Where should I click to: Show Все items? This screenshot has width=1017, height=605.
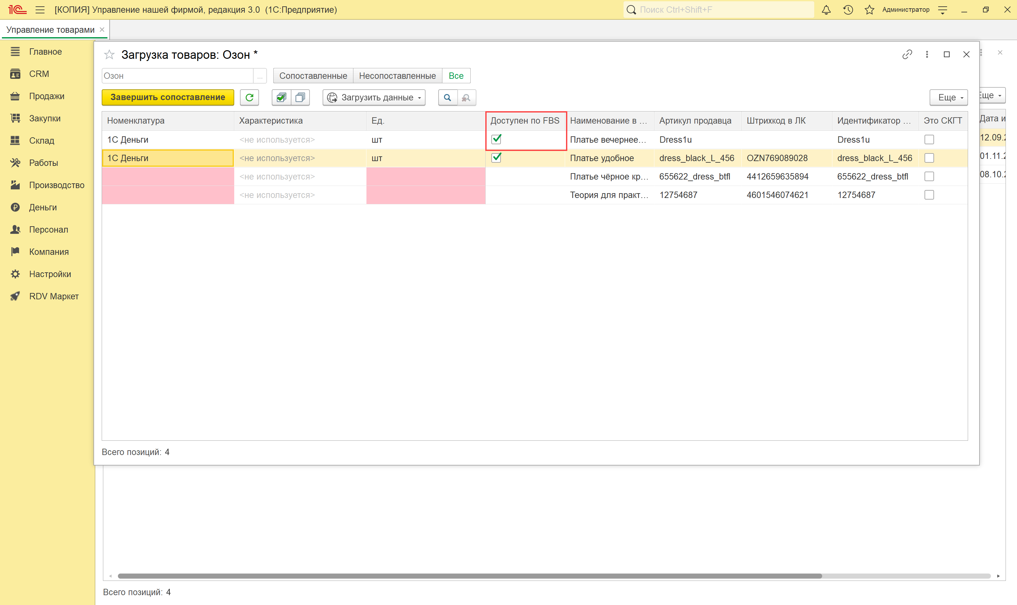[x=456, y=76]
